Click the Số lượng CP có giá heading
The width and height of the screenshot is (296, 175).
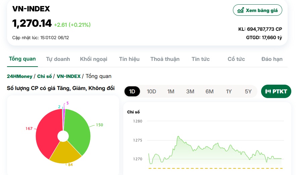pyautogui.click(x=61, y=88)
